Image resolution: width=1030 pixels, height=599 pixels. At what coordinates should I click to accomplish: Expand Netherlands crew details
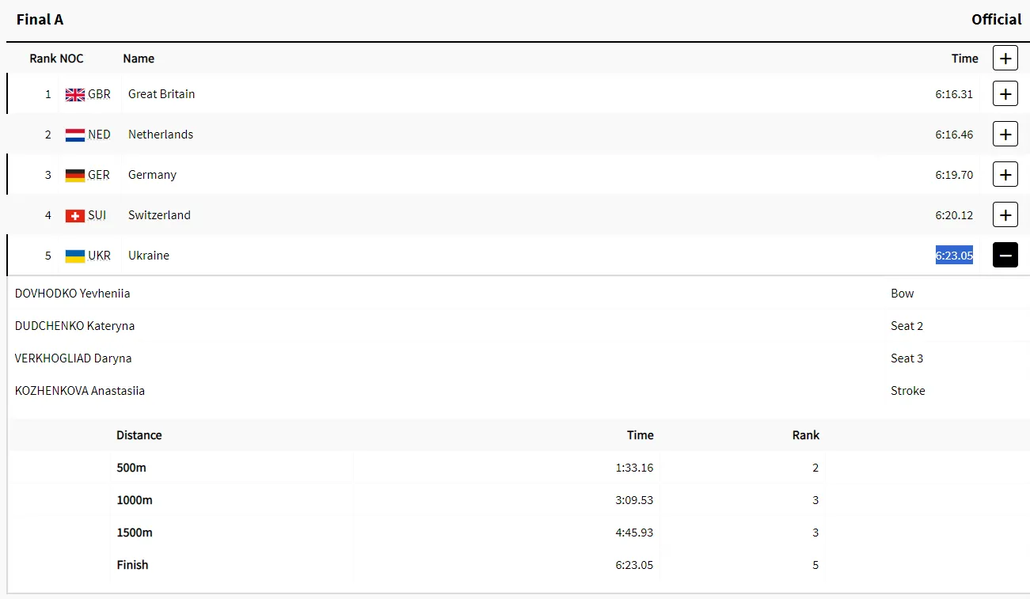1005,135
